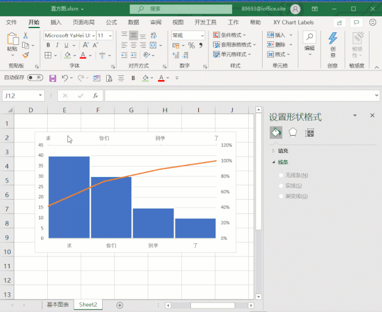Close the Format Shape pane
Viewport: 382px width, 312px height.
point(372,115)
